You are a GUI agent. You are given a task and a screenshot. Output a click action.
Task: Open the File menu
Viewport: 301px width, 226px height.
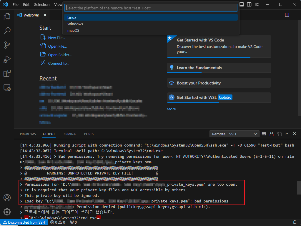[x=15, y=4]
